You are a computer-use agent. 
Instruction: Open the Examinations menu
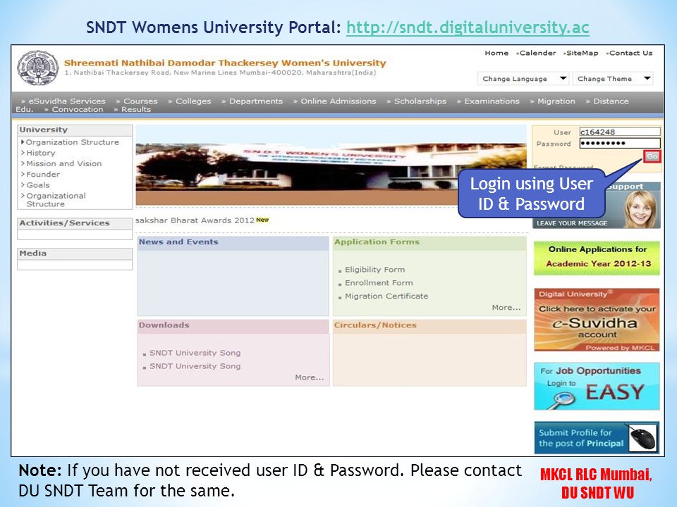(492, 101)
